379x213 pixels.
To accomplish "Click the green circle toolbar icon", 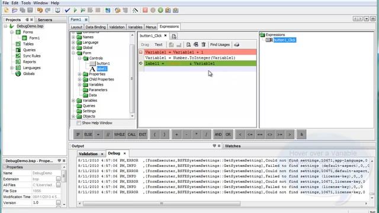I will pos(160,10).
